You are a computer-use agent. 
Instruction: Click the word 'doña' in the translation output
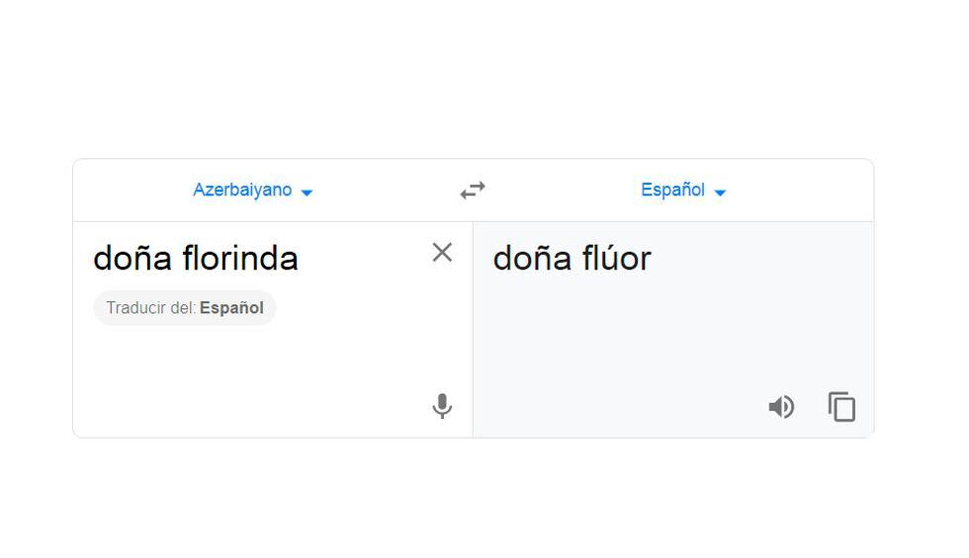coord(533,259)
